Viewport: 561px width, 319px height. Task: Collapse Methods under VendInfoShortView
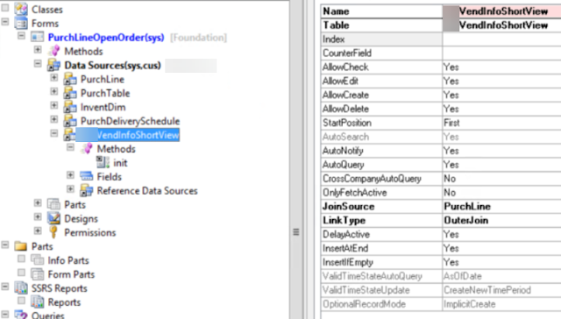click(70, 147)
